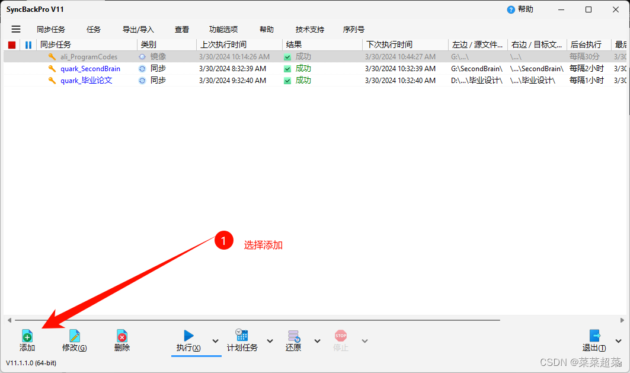The width and height of the screenshot is (630, 373).
Task: Click the 帮助 link in the title bar
Action: tap(526, 9)
